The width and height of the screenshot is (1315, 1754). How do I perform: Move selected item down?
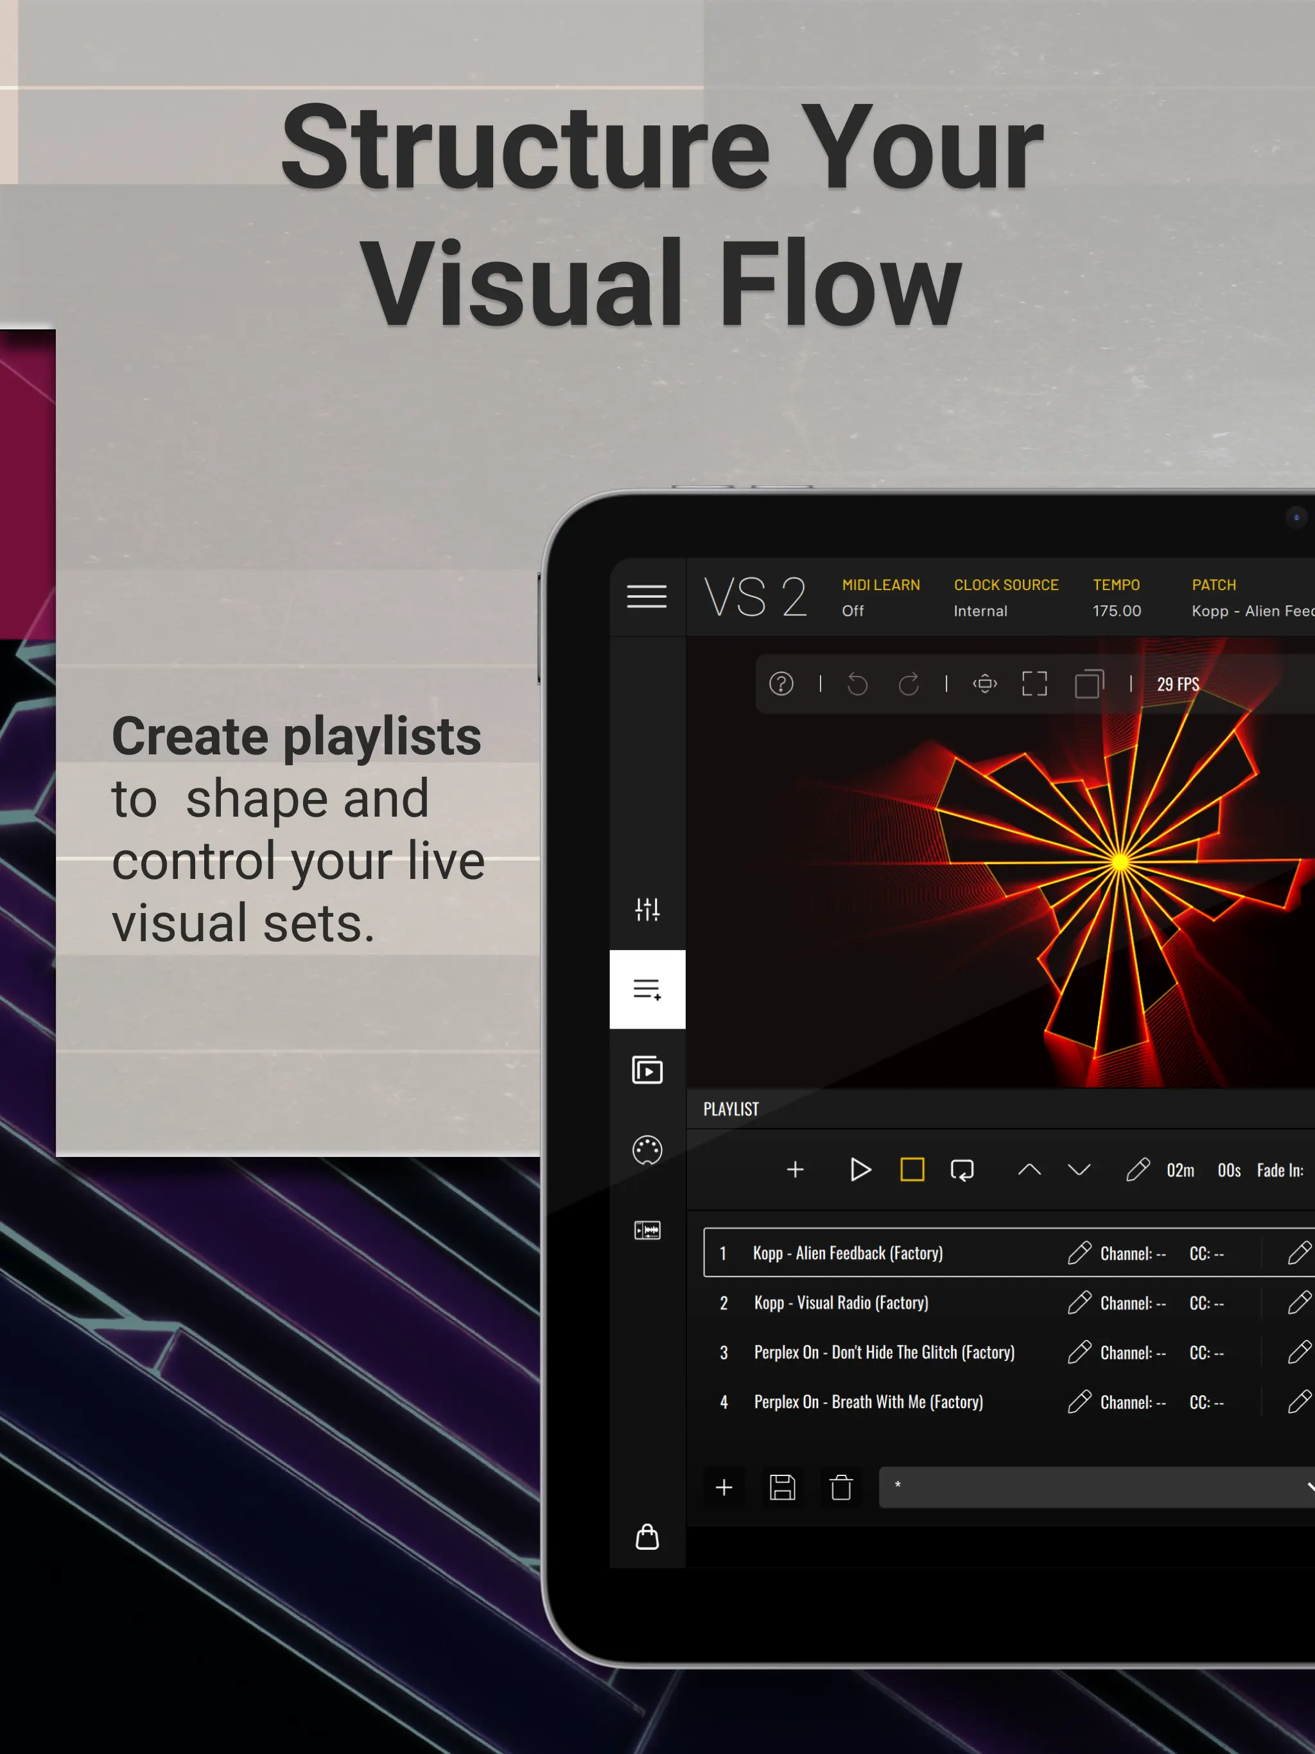(1079, 1170)
